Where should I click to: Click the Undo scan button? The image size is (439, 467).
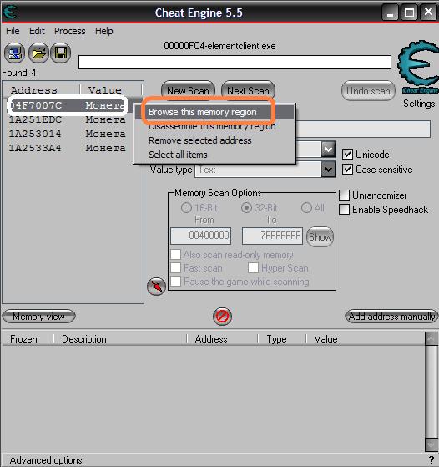click(x=368, y=90)
